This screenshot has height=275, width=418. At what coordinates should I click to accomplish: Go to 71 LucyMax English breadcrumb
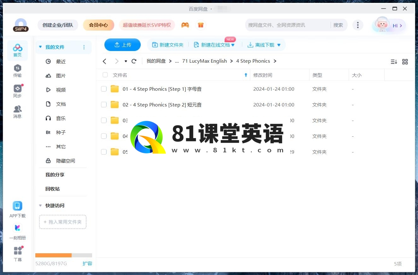(x=204, y=61)
